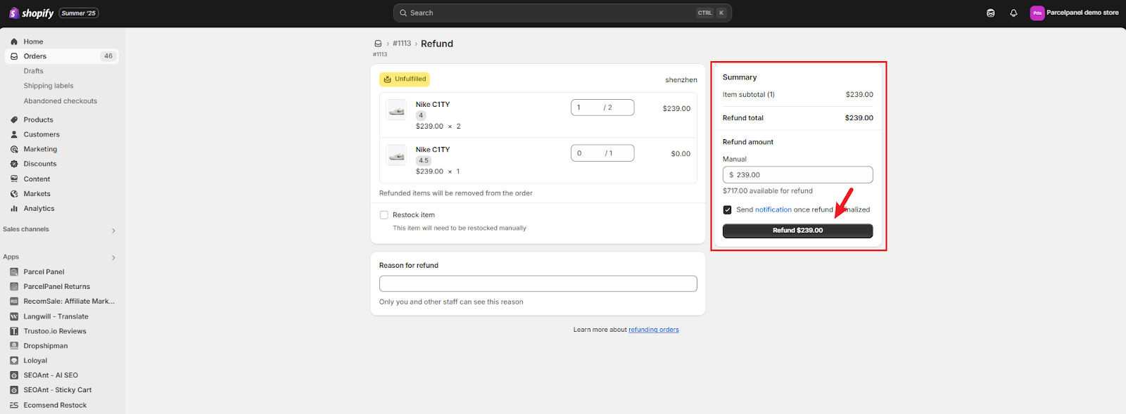The width and height of the screenshot is (1126, 414).
Task: Expand the Apps section chevron
Action: pos(113,257)
